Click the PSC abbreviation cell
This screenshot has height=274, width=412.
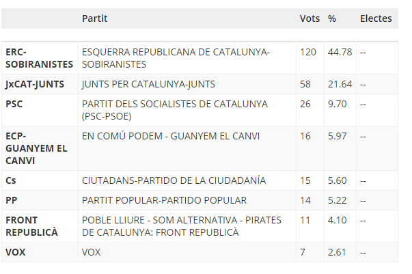[14, 104]
